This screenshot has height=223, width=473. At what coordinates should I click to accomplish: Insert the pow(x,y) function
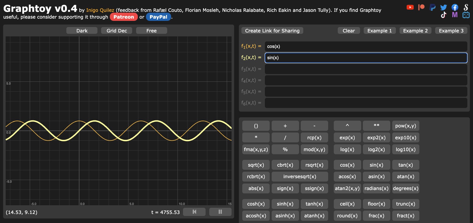(406, 126)
